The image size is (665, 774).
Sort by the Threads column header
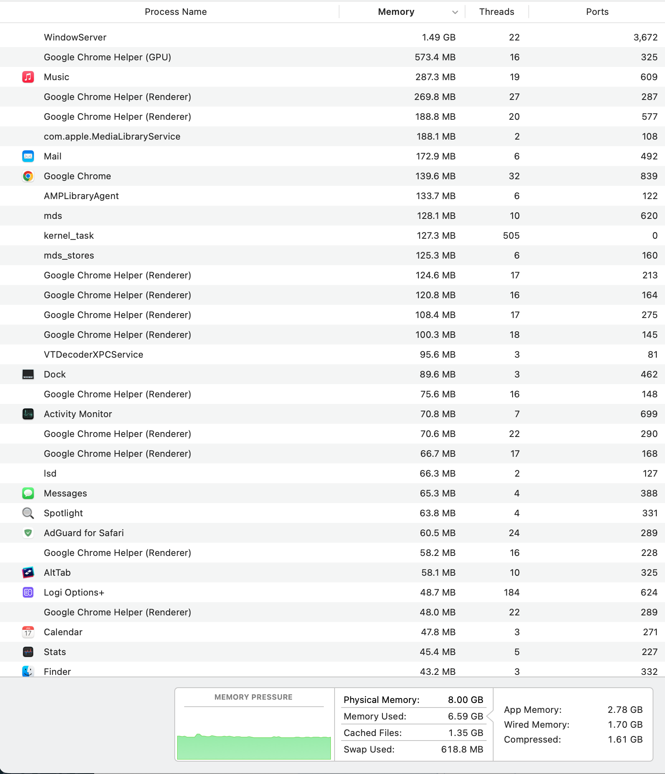496,12
